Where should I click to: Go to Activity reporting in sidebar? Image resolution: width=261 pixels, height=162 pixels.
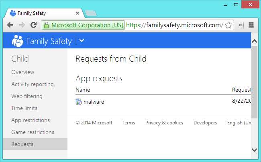click(32, 84)
